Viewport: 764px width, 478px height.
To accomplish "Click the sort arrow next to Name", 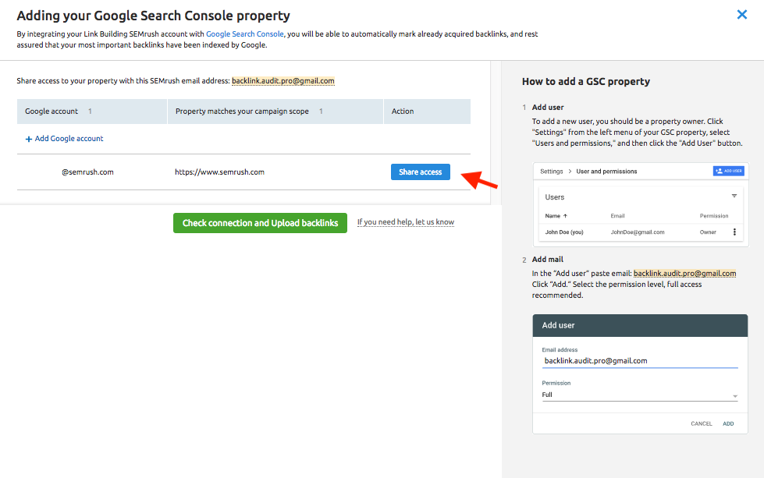I will point(565,216).
